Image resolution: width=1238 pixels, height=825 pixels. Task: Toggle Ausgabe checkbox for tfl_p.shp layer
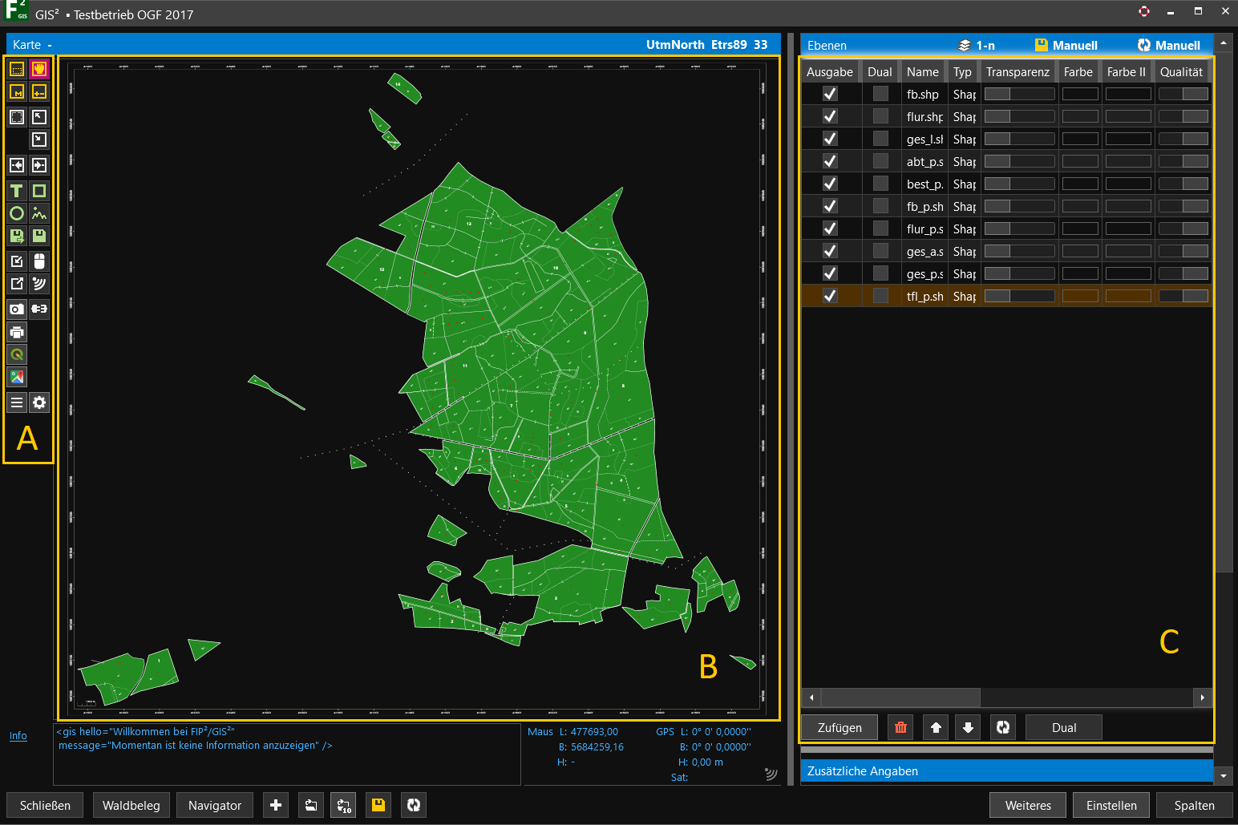tap(830, 296)
